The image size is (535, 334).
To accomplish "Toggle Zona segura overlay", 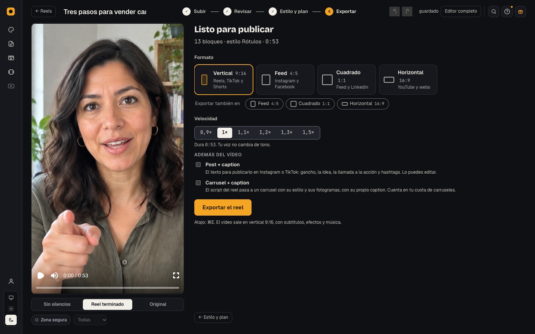I will (x=51, y=320).
